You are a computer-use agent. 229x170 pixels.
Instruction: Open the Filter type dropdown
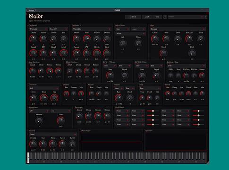tap(178, 29)
